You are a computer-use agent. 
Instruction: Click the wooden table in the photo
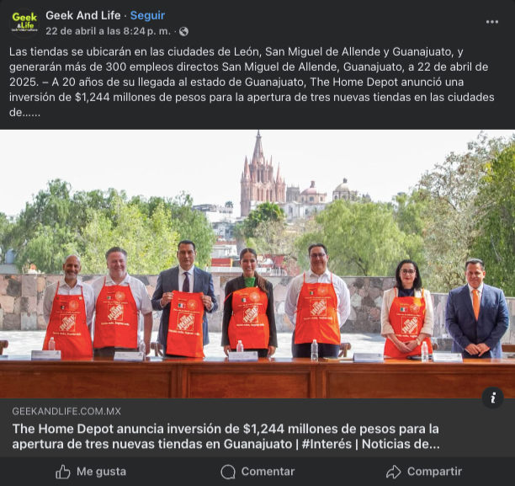point(257,378)
